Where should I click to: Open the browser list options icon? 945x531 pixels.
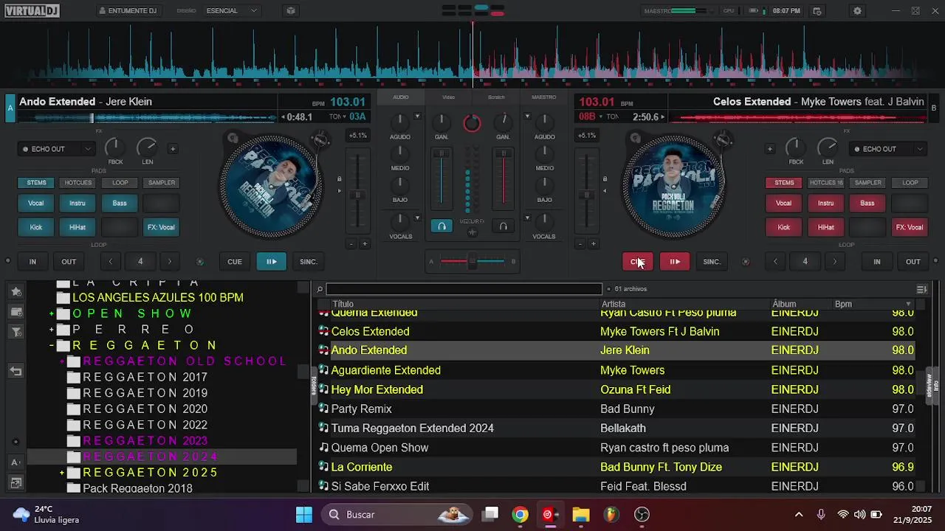(x=921, y=289)
